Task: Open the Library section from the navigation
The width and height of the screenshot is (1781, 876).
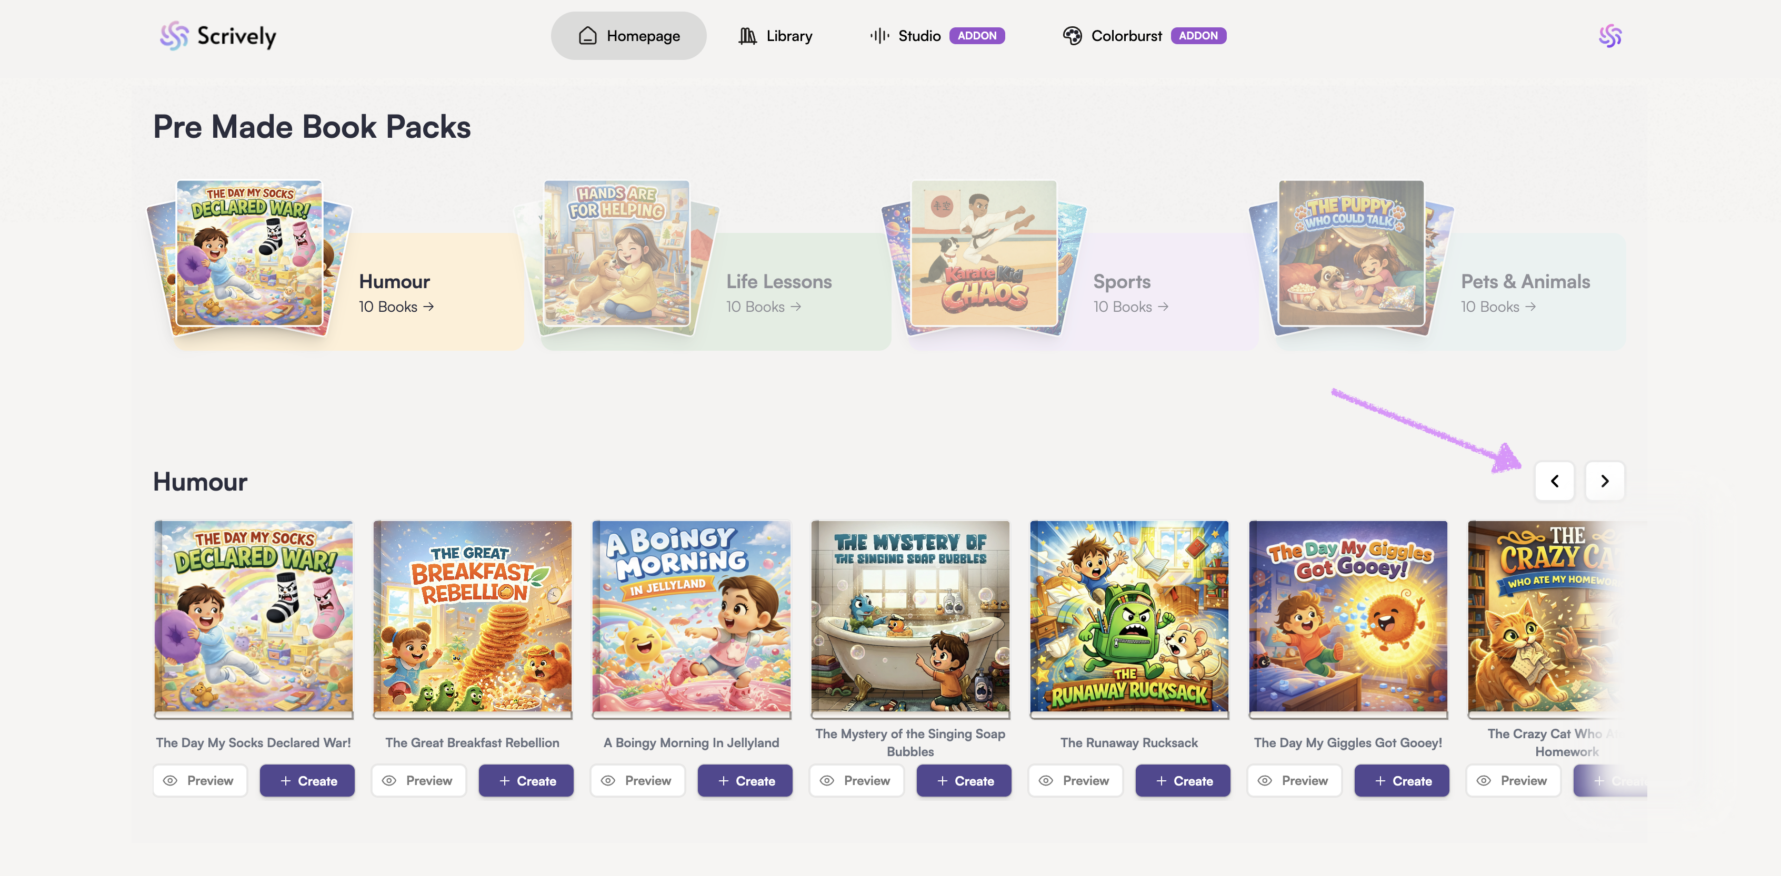Action: pos(788,35)
